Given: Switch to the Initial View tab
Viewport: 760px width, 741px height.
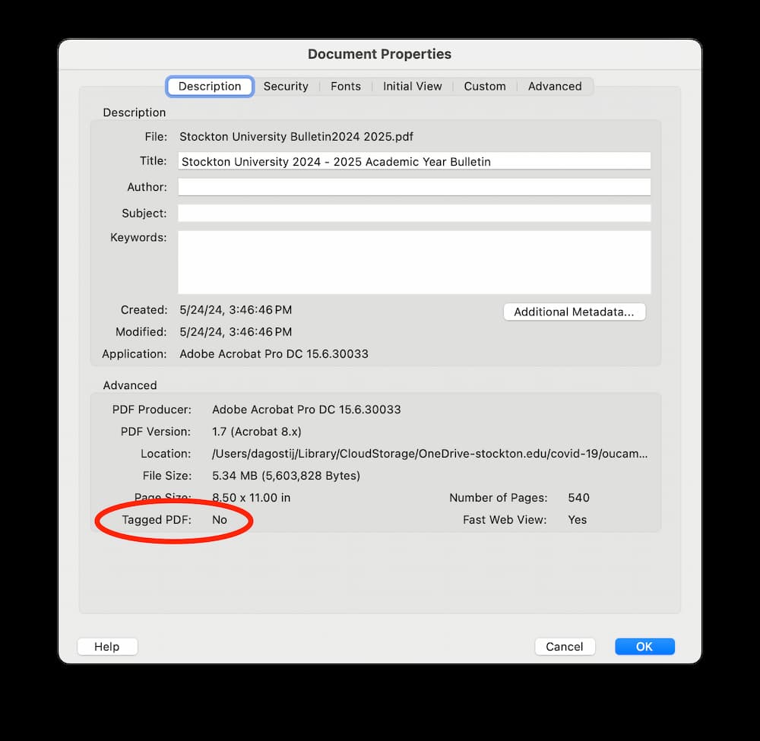Looking at the screenshot, I should click(x=412, y=87).
